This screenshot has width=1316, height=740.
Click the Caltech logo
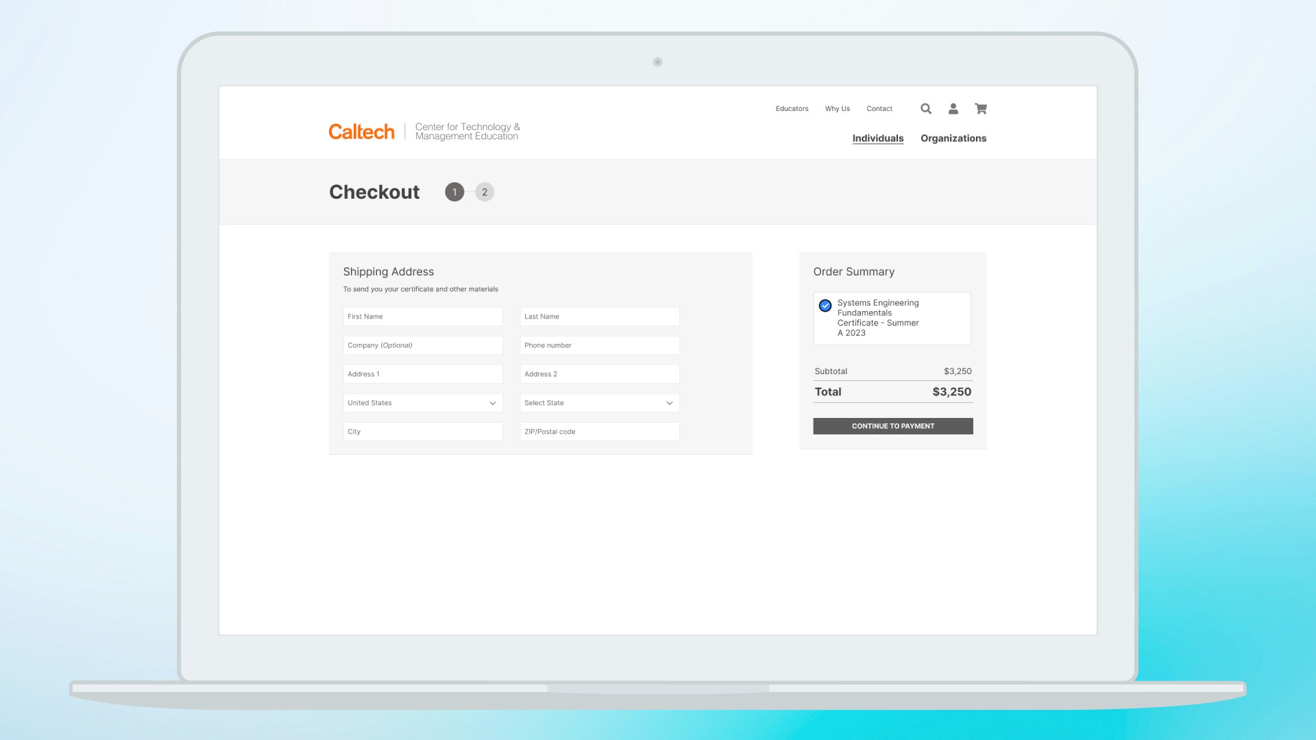pos(361,132)
